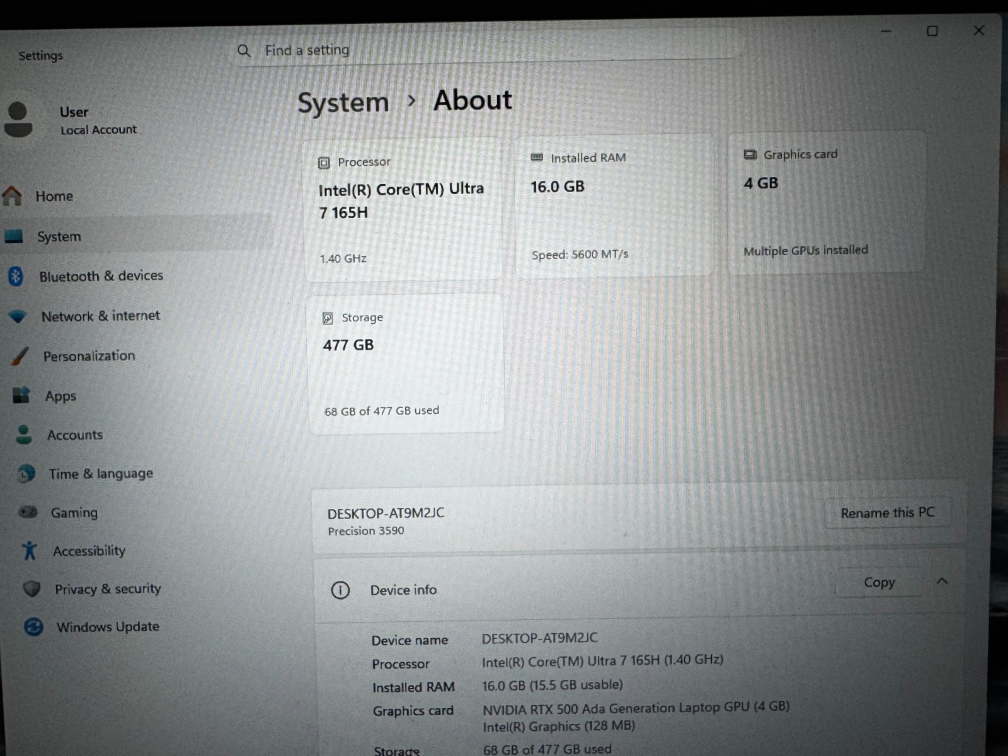The width and height of the screenshot is (1008, 756).
Task: Open the Processor info card
Action: [x=403, y=210]
